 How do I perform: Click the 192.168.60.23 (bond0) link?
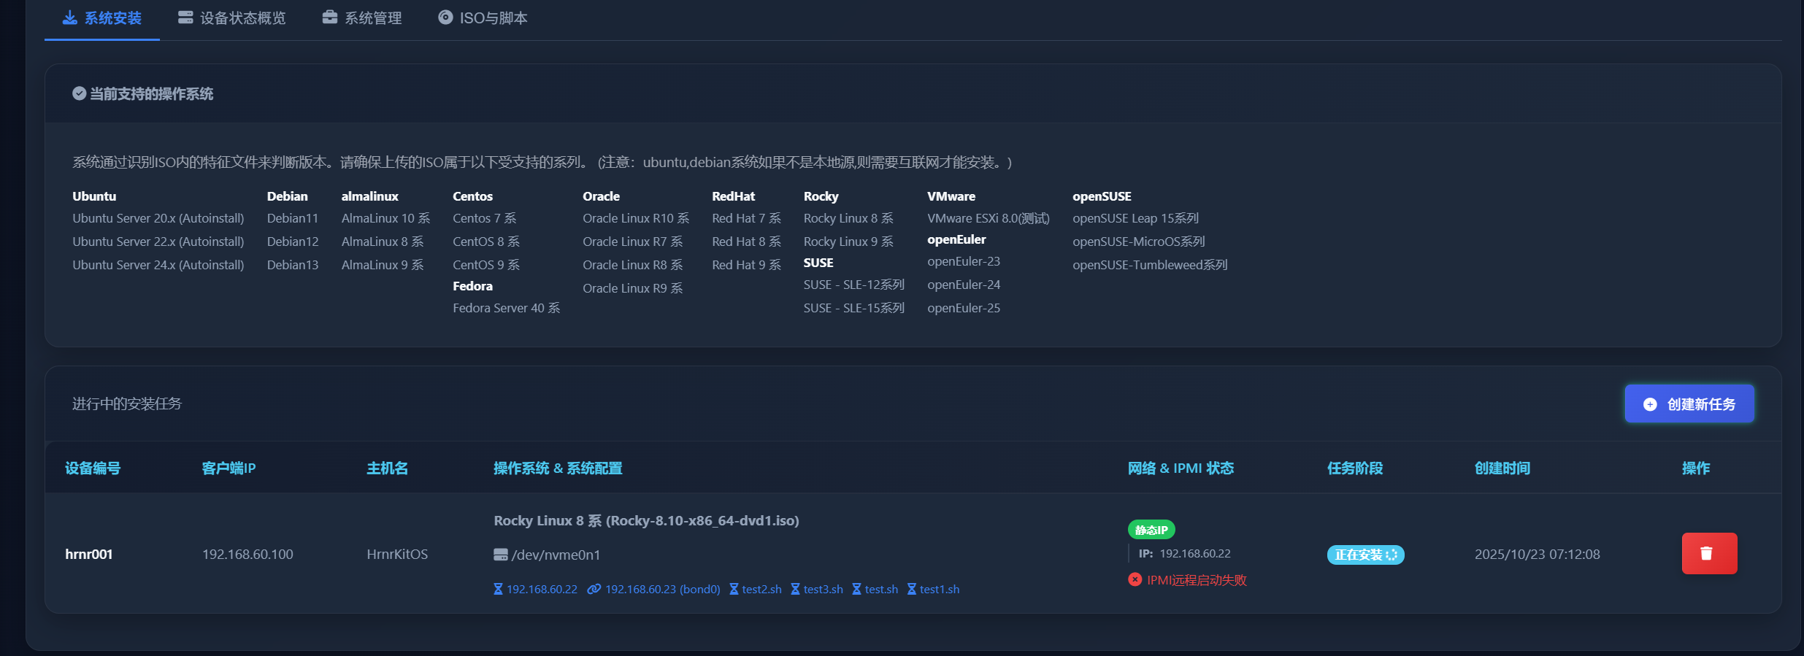coord(661,590)
